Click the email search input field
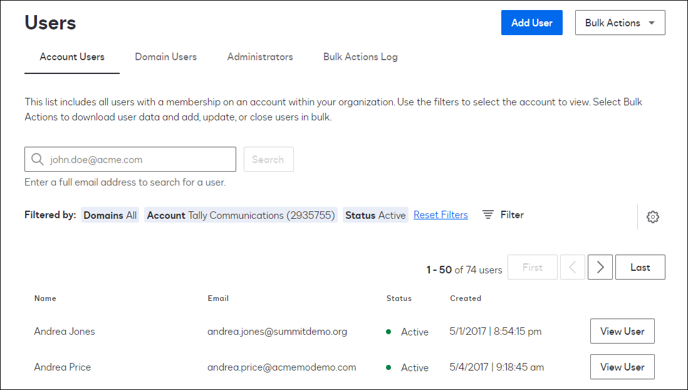This screenshot has height=390, width=688. 130,159
